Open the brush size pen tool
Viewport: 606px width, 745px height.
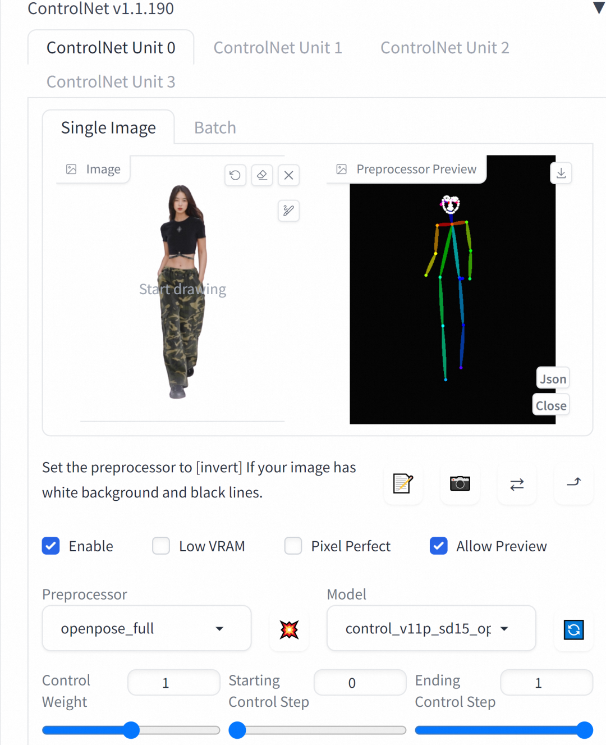point(288,211)
